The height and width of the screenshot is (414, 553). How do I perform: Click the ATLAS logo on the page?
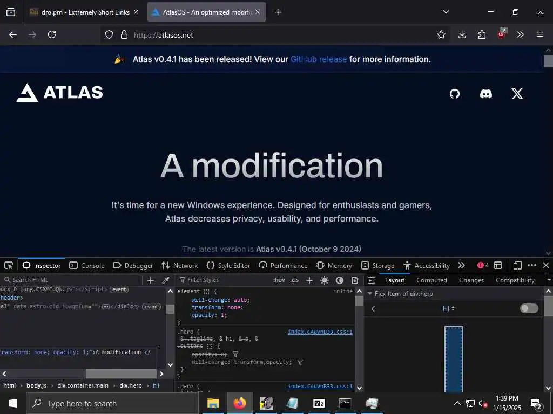[x=59, y=93]
